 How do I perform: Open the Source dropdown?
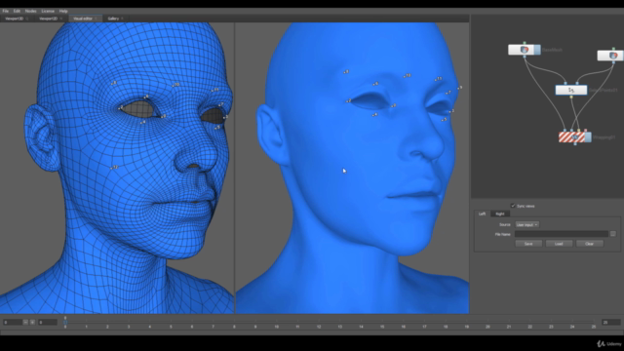point(526,225)
